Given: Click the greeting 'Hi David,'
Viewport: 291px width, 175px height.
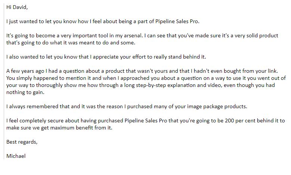Looking at the screenshot, I should point(17,7).
